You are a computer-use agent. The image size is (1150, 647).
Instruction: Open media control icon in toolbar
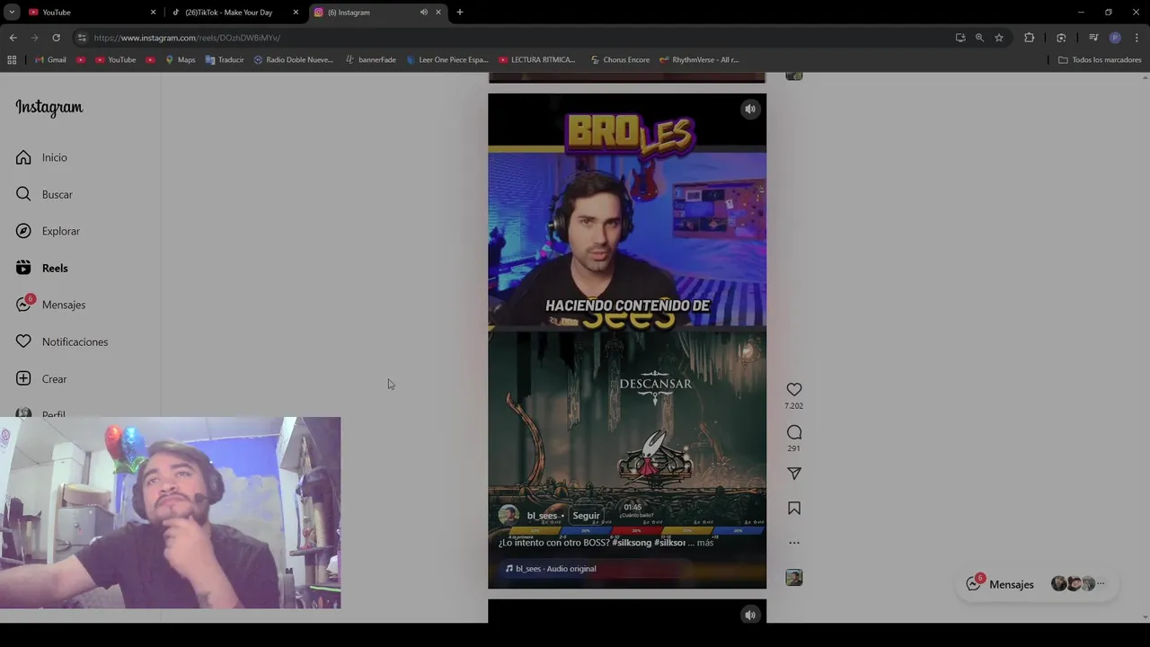(x=1093, y=38)
